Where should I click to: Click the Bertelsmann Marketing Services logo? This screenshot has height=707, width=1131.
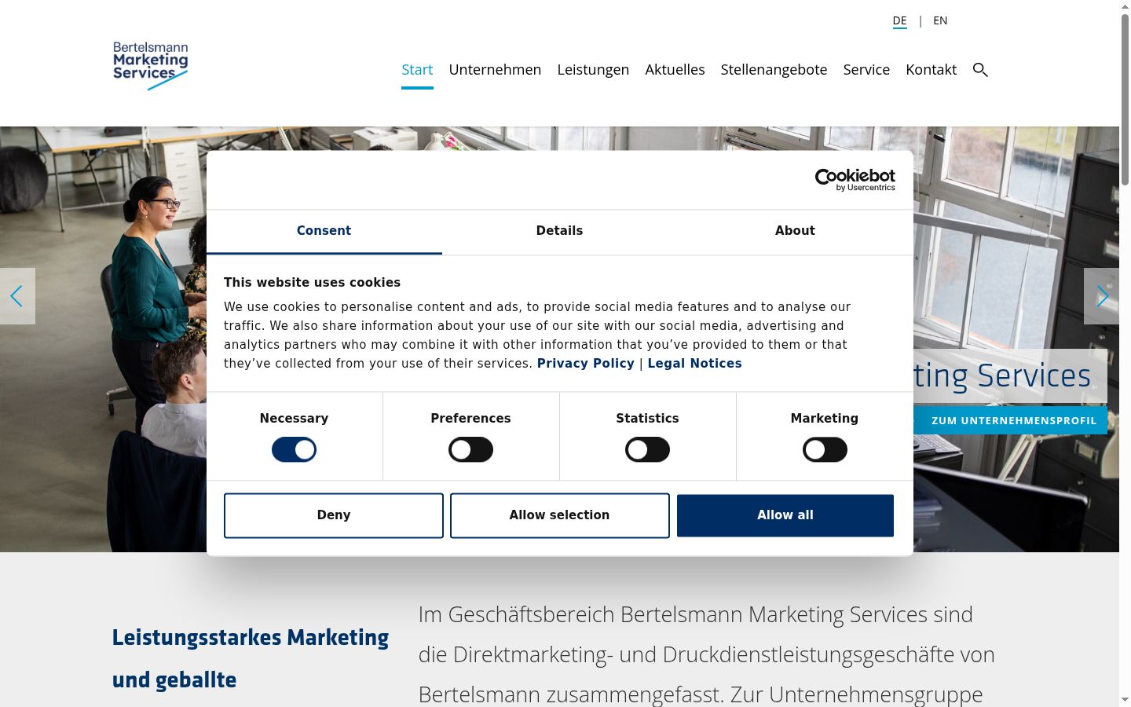151,66
